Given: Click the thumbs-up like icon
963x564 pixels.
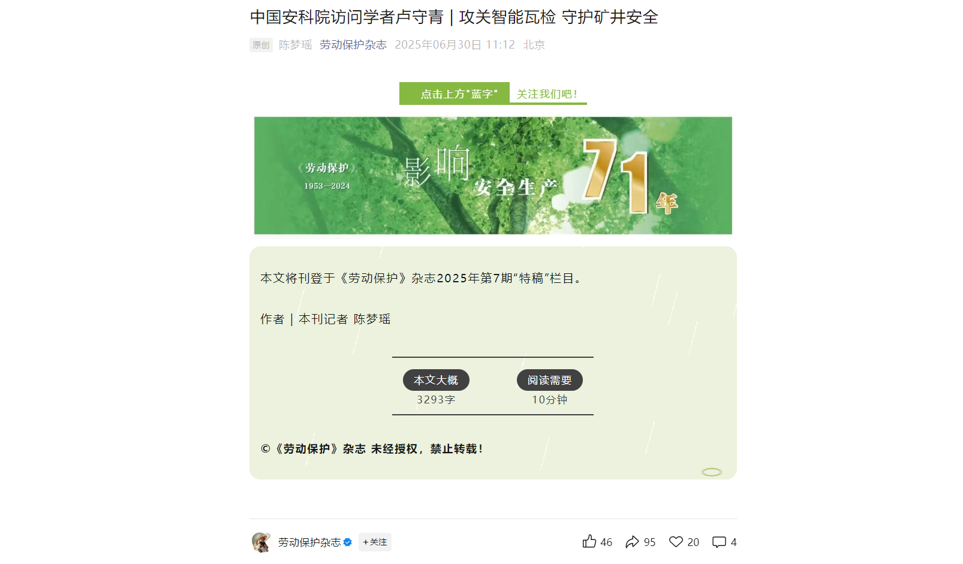Looking at the screenshot, I should (x=589, y=542).
